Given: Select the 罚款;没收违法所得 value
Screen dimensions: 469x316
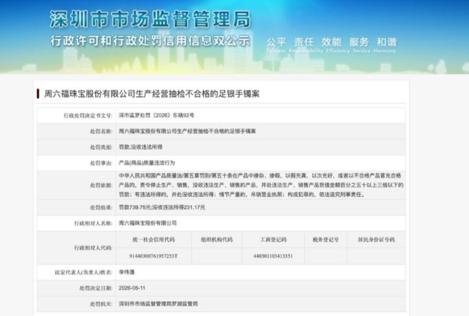Looking at the screenshot, I should point(140,147).
